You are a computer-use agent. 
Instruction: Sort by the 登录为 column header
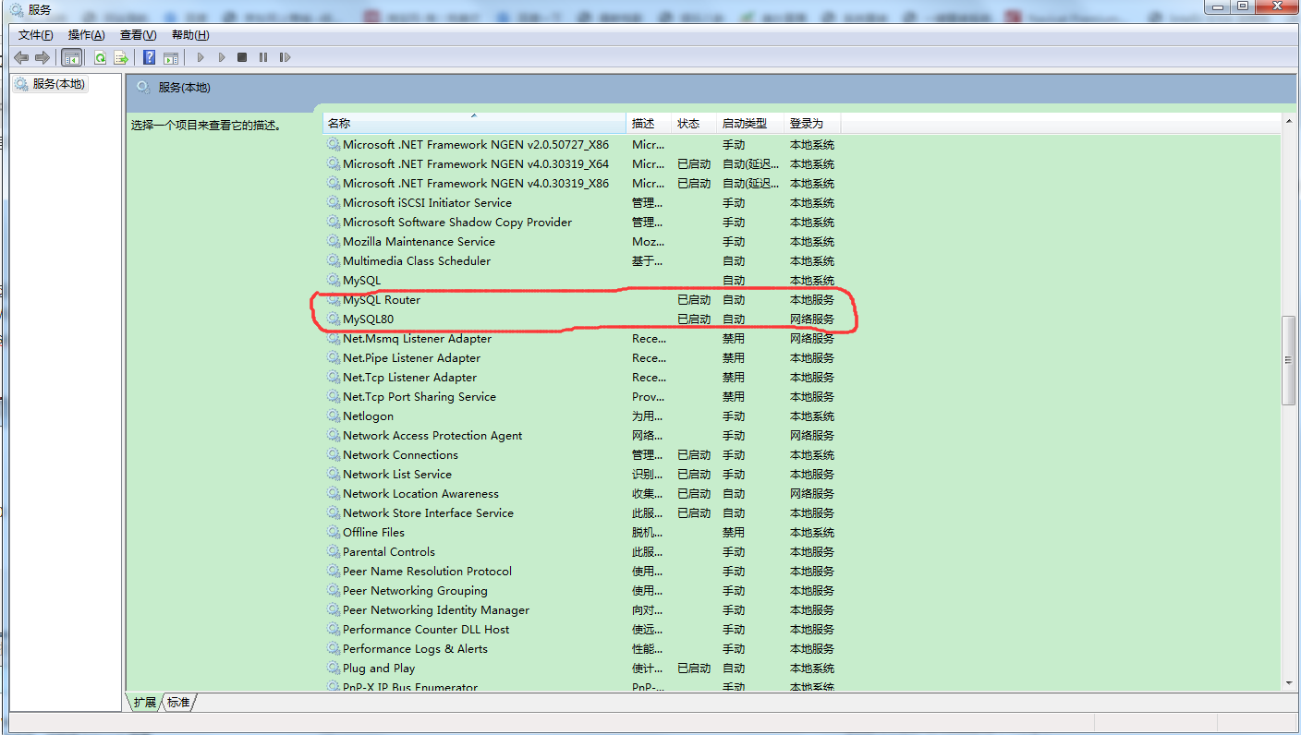[x=812, y=124]
